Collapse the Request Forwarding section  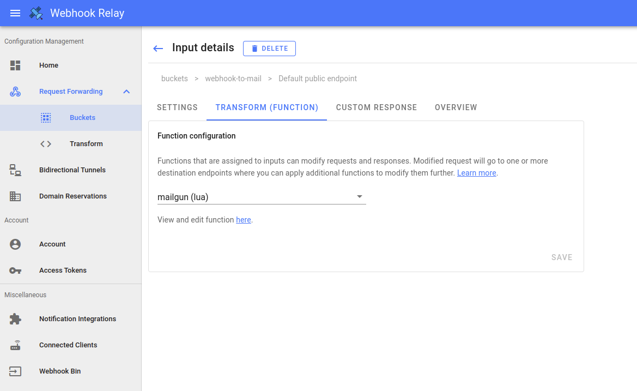tap(126, 92)
